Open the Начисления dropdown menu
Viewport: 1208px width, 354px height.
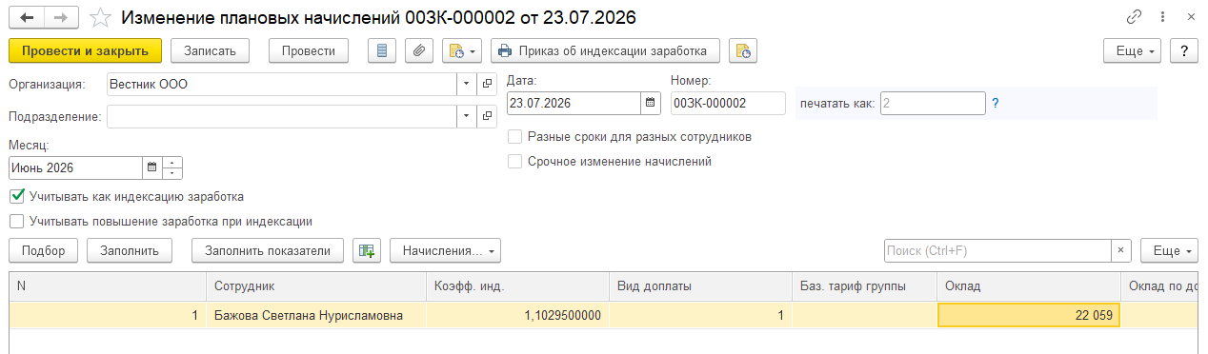coord(445,250)
